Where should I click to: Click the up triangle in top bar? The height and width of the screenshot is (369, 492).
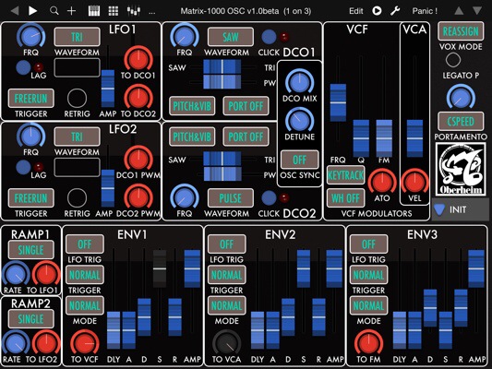click(x=459, y=11)
